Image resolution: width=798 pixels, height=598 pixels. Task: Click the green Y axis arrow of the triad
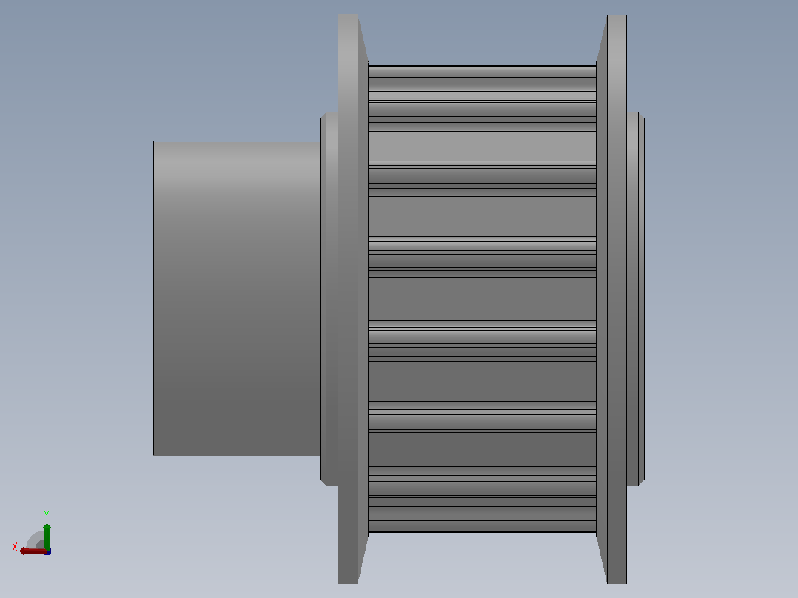point(47,535)
